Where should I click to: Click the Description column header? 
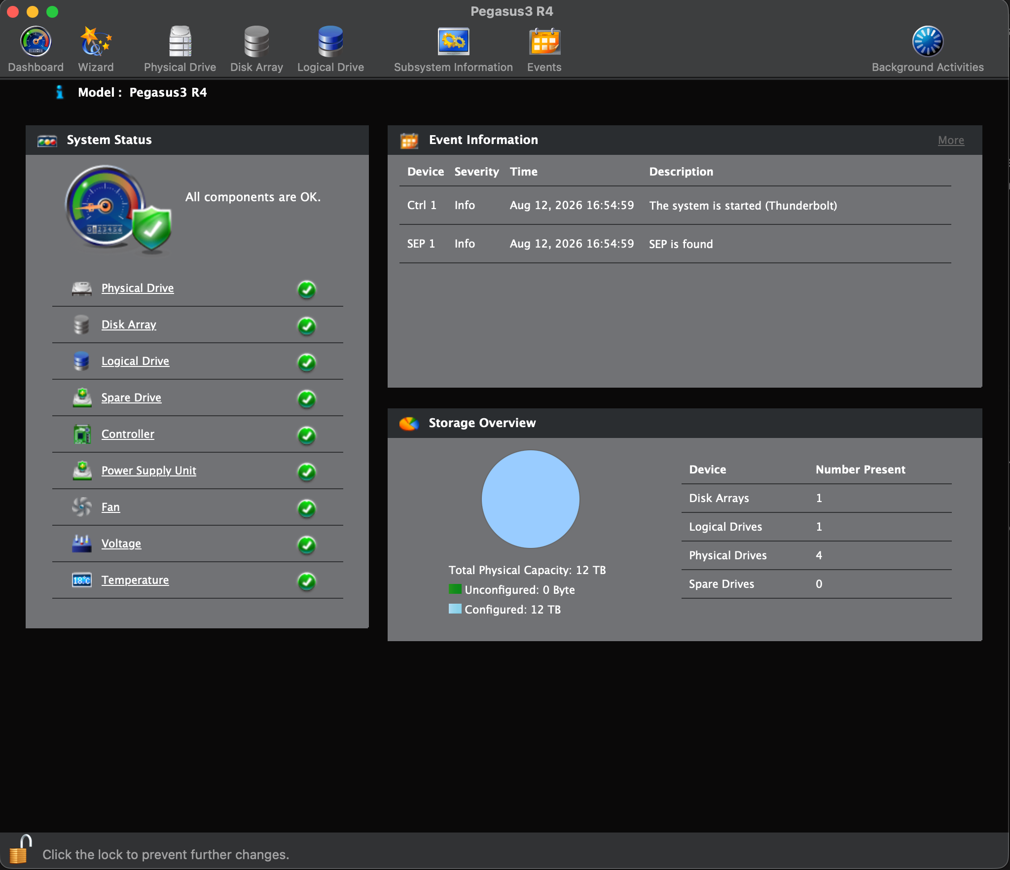coord(681,172)
